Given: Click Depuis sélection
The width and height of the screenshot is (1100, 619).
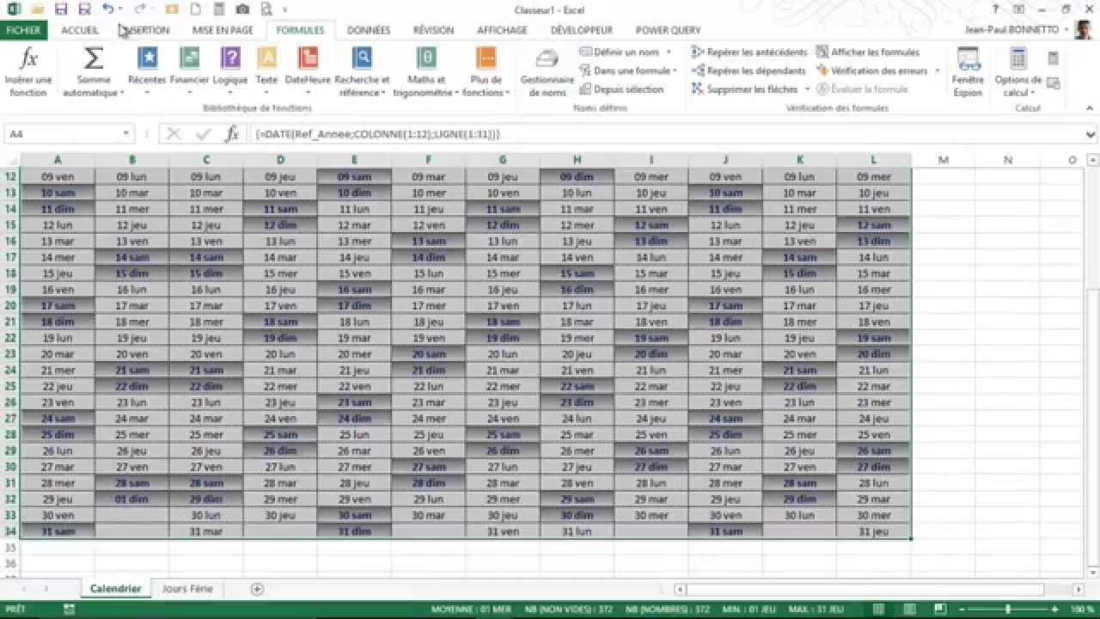Looking at the screenshot, I should 621,89.
